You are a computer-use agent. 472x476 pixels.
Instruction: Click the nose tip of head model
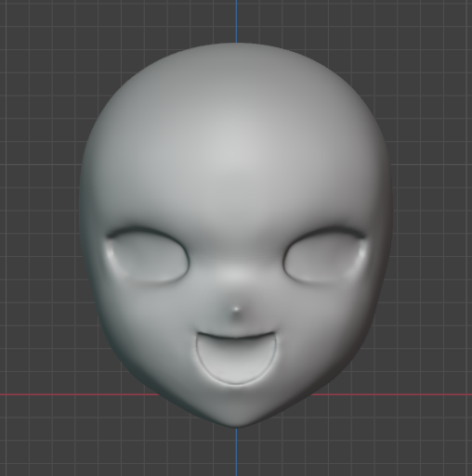coord(236,309)
